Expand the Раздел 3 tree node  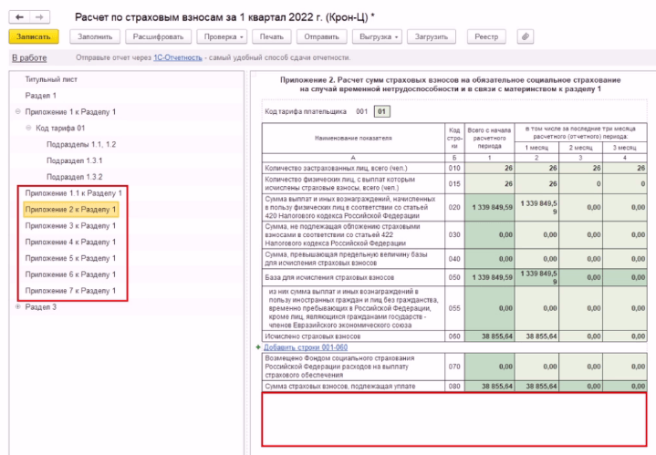coord(18,307)
